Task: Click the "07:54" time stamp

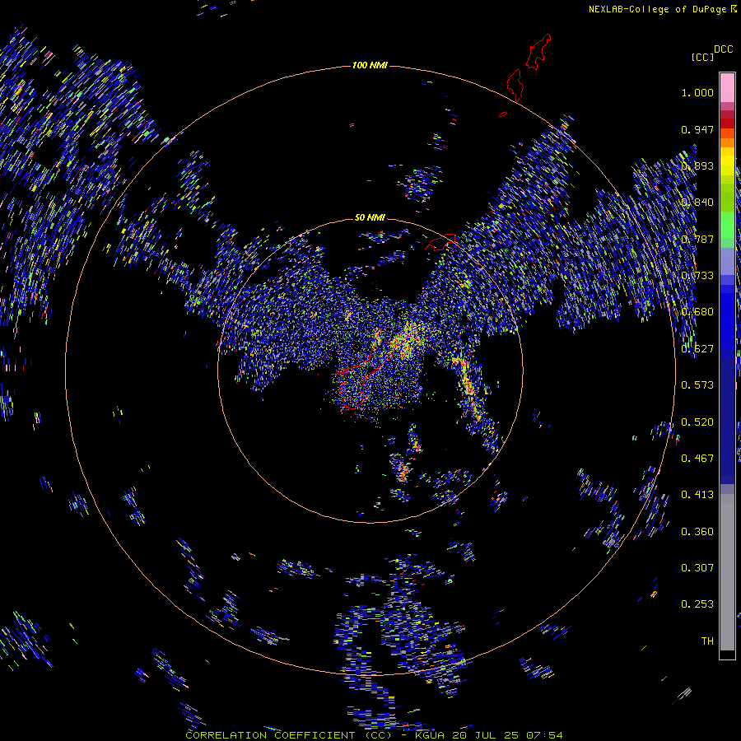Action: coord(544,735)
